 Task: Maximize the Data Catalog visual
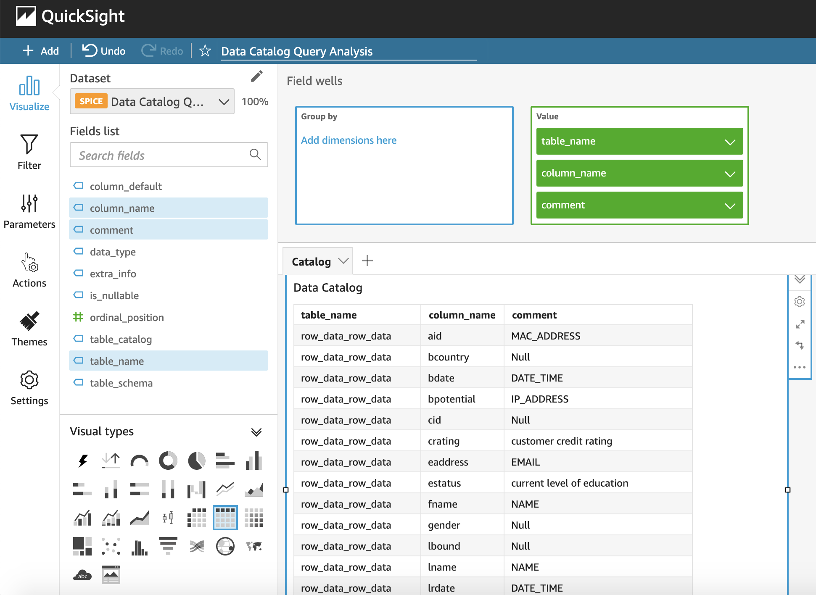pos(800,324)
